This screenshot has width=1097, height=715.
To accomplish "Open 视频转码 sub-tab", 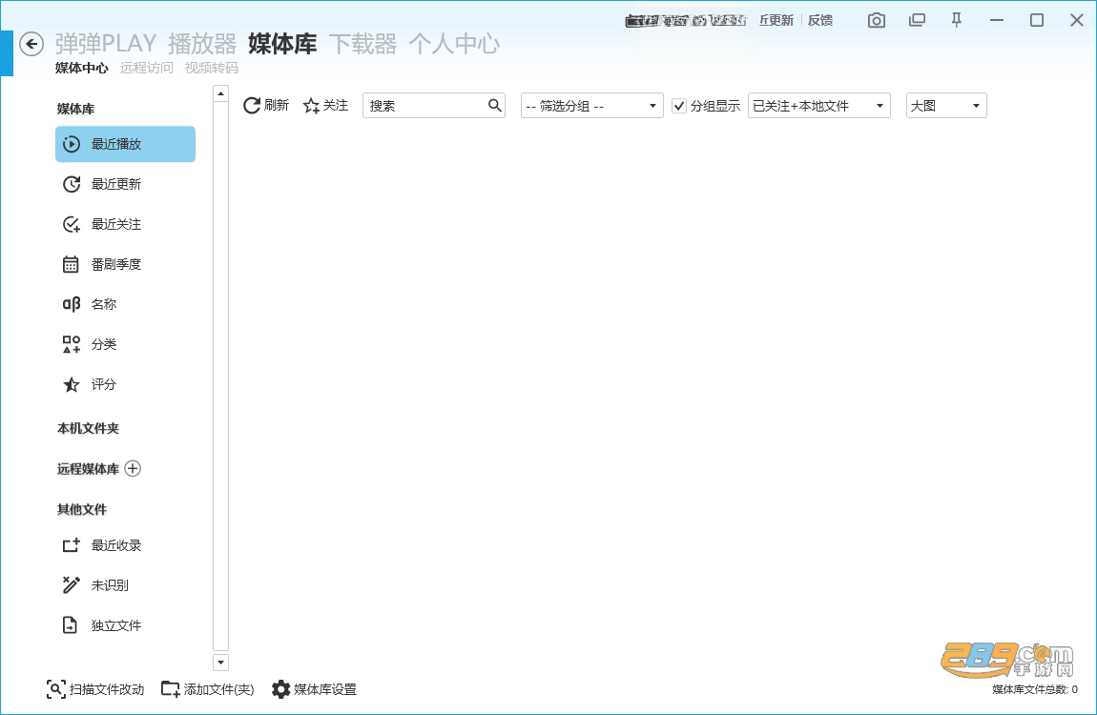I will 211,68.
